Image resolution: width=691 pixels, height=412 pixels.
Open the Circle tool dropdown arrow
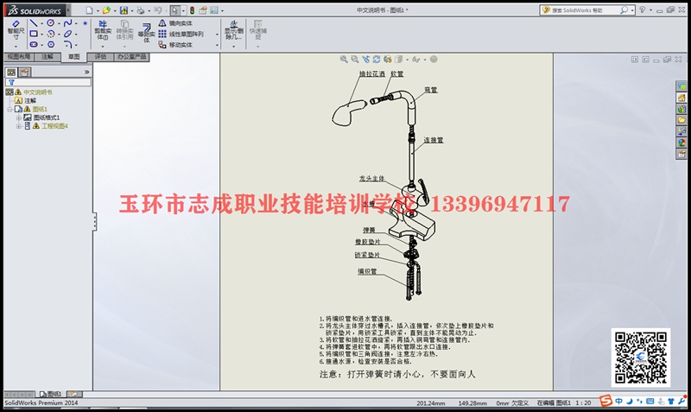(x=59, y=23)
